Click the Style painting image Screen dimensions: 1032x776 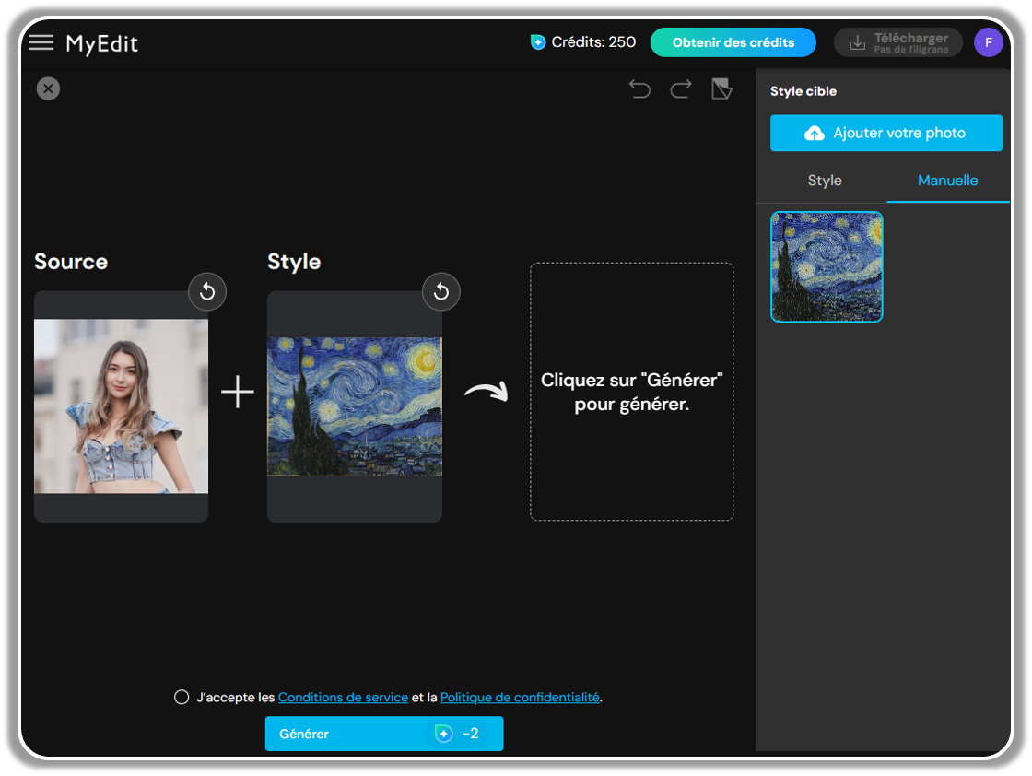point(355,406)
